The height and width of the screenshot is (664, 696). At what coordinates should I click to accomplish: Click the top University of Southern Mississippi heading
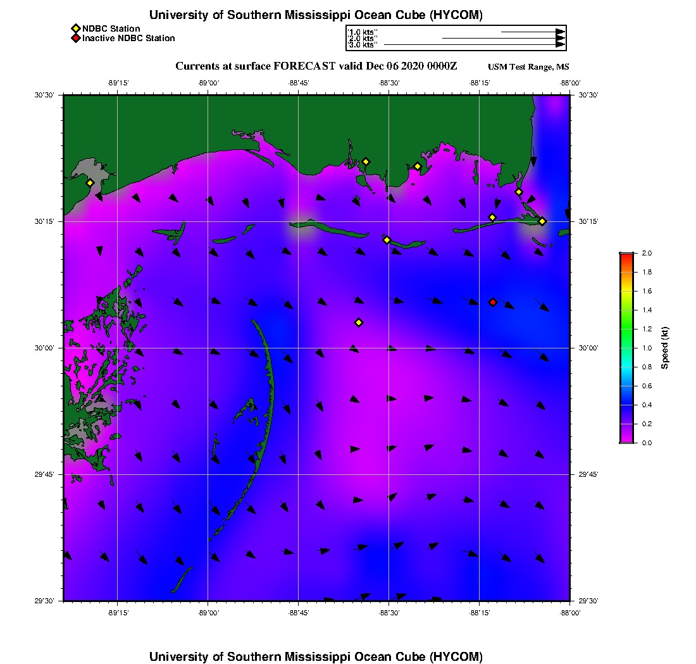(316, 15)
